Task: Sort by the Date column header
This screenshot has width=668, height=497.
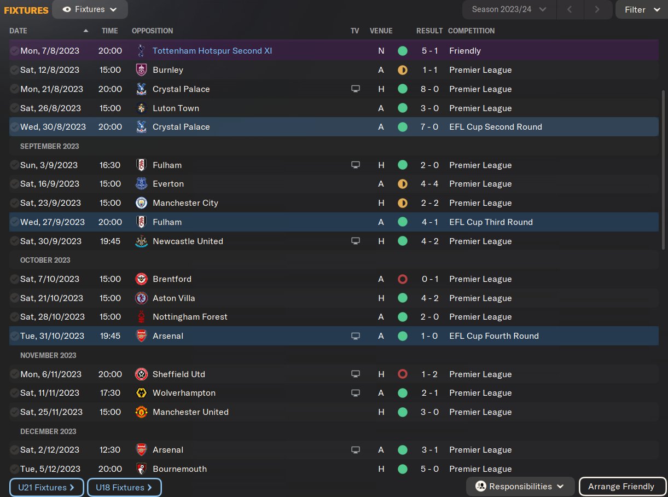Action: [x=19, y=31]
